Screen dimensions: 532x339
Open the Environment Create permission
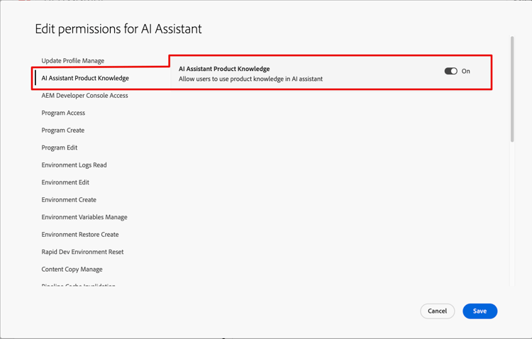pos(69,200)
